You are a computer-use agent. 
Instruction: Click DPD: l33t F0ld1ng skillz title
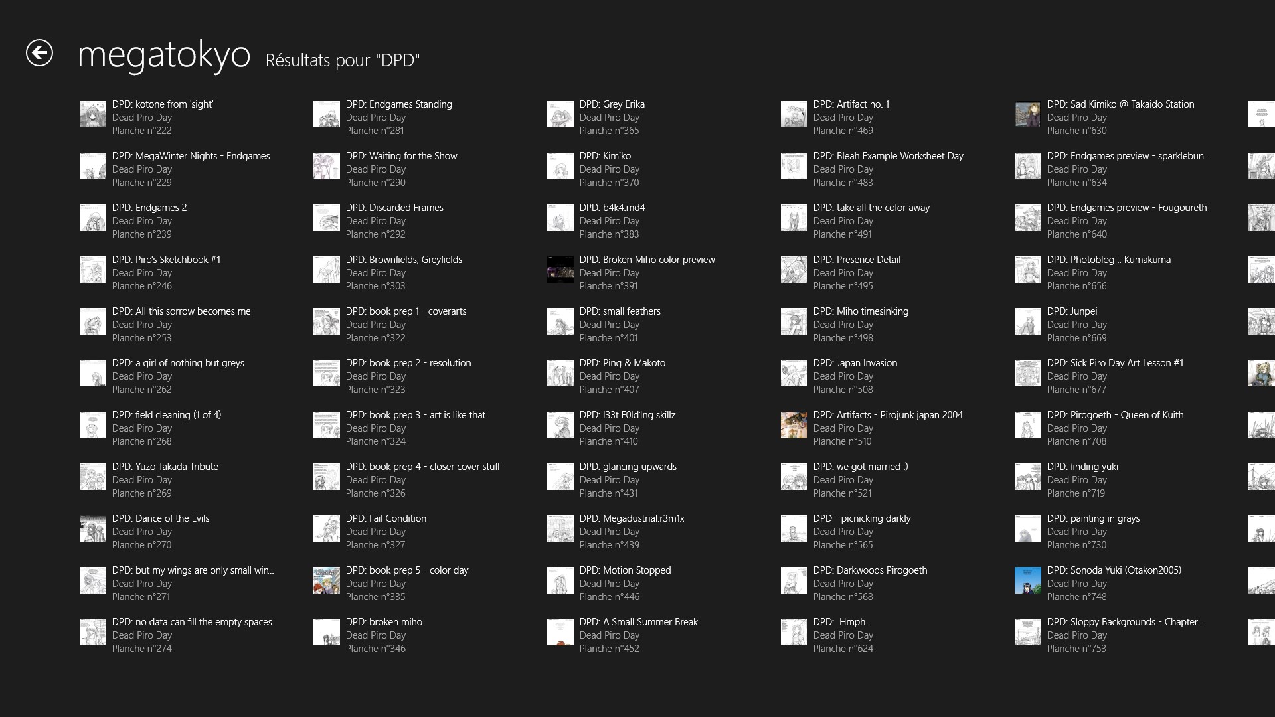[627, 415]
